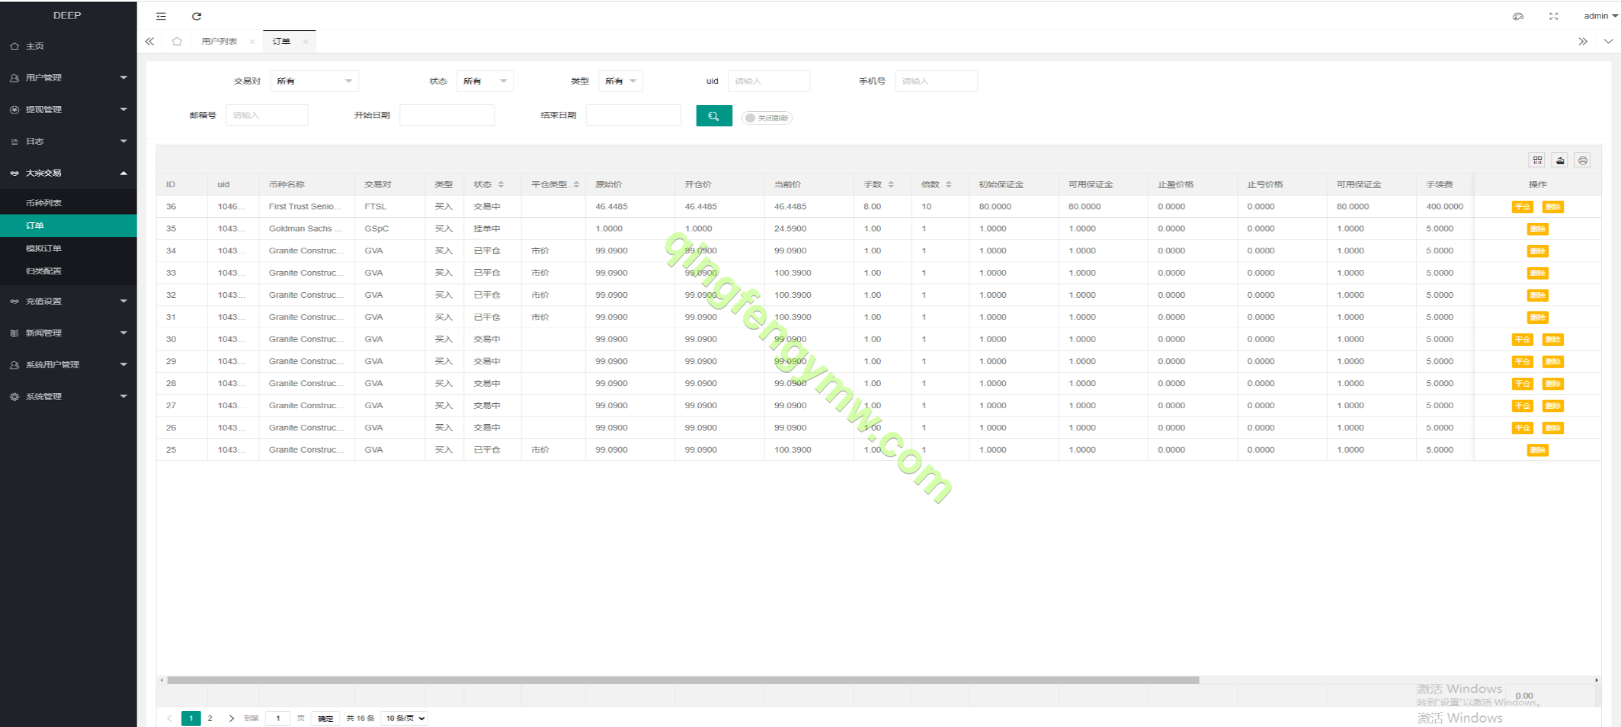The width and height of the screenshot is (1621, 727).
Task: Click 平仓 button for order 36
Action: pyautogui.click(x=1522, y=207)
